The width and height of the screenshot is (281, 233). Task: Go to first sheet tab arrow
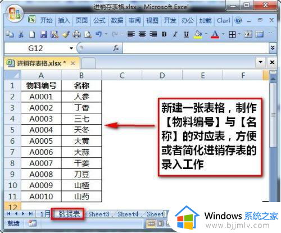[x=8, y=213]
